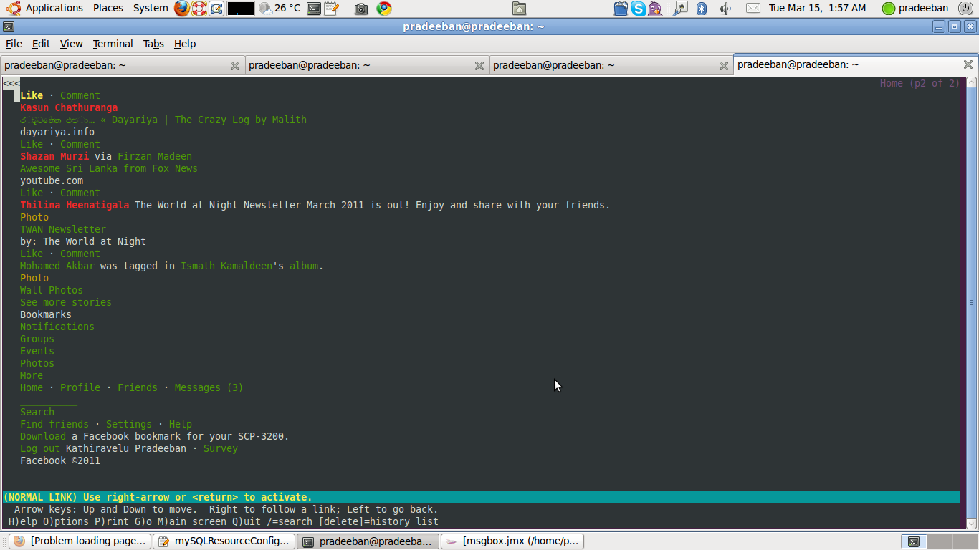The image size is (979, 550).
Task: Switch to the msgbox.jmx taskbar window
Action: pos(512,541)
